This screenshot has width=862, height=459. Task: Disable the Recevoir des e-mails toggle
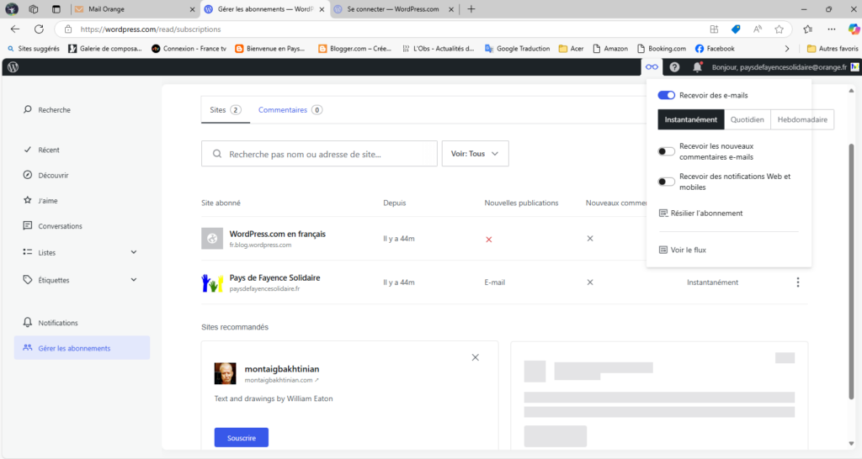tap(666, 96)
